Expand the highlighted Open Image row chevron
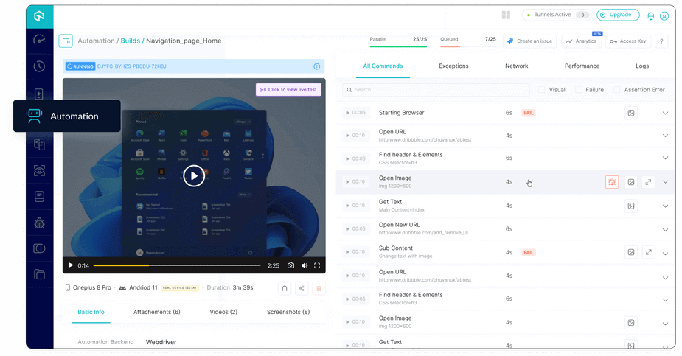The image size is (682, 356). click(665, 182)
